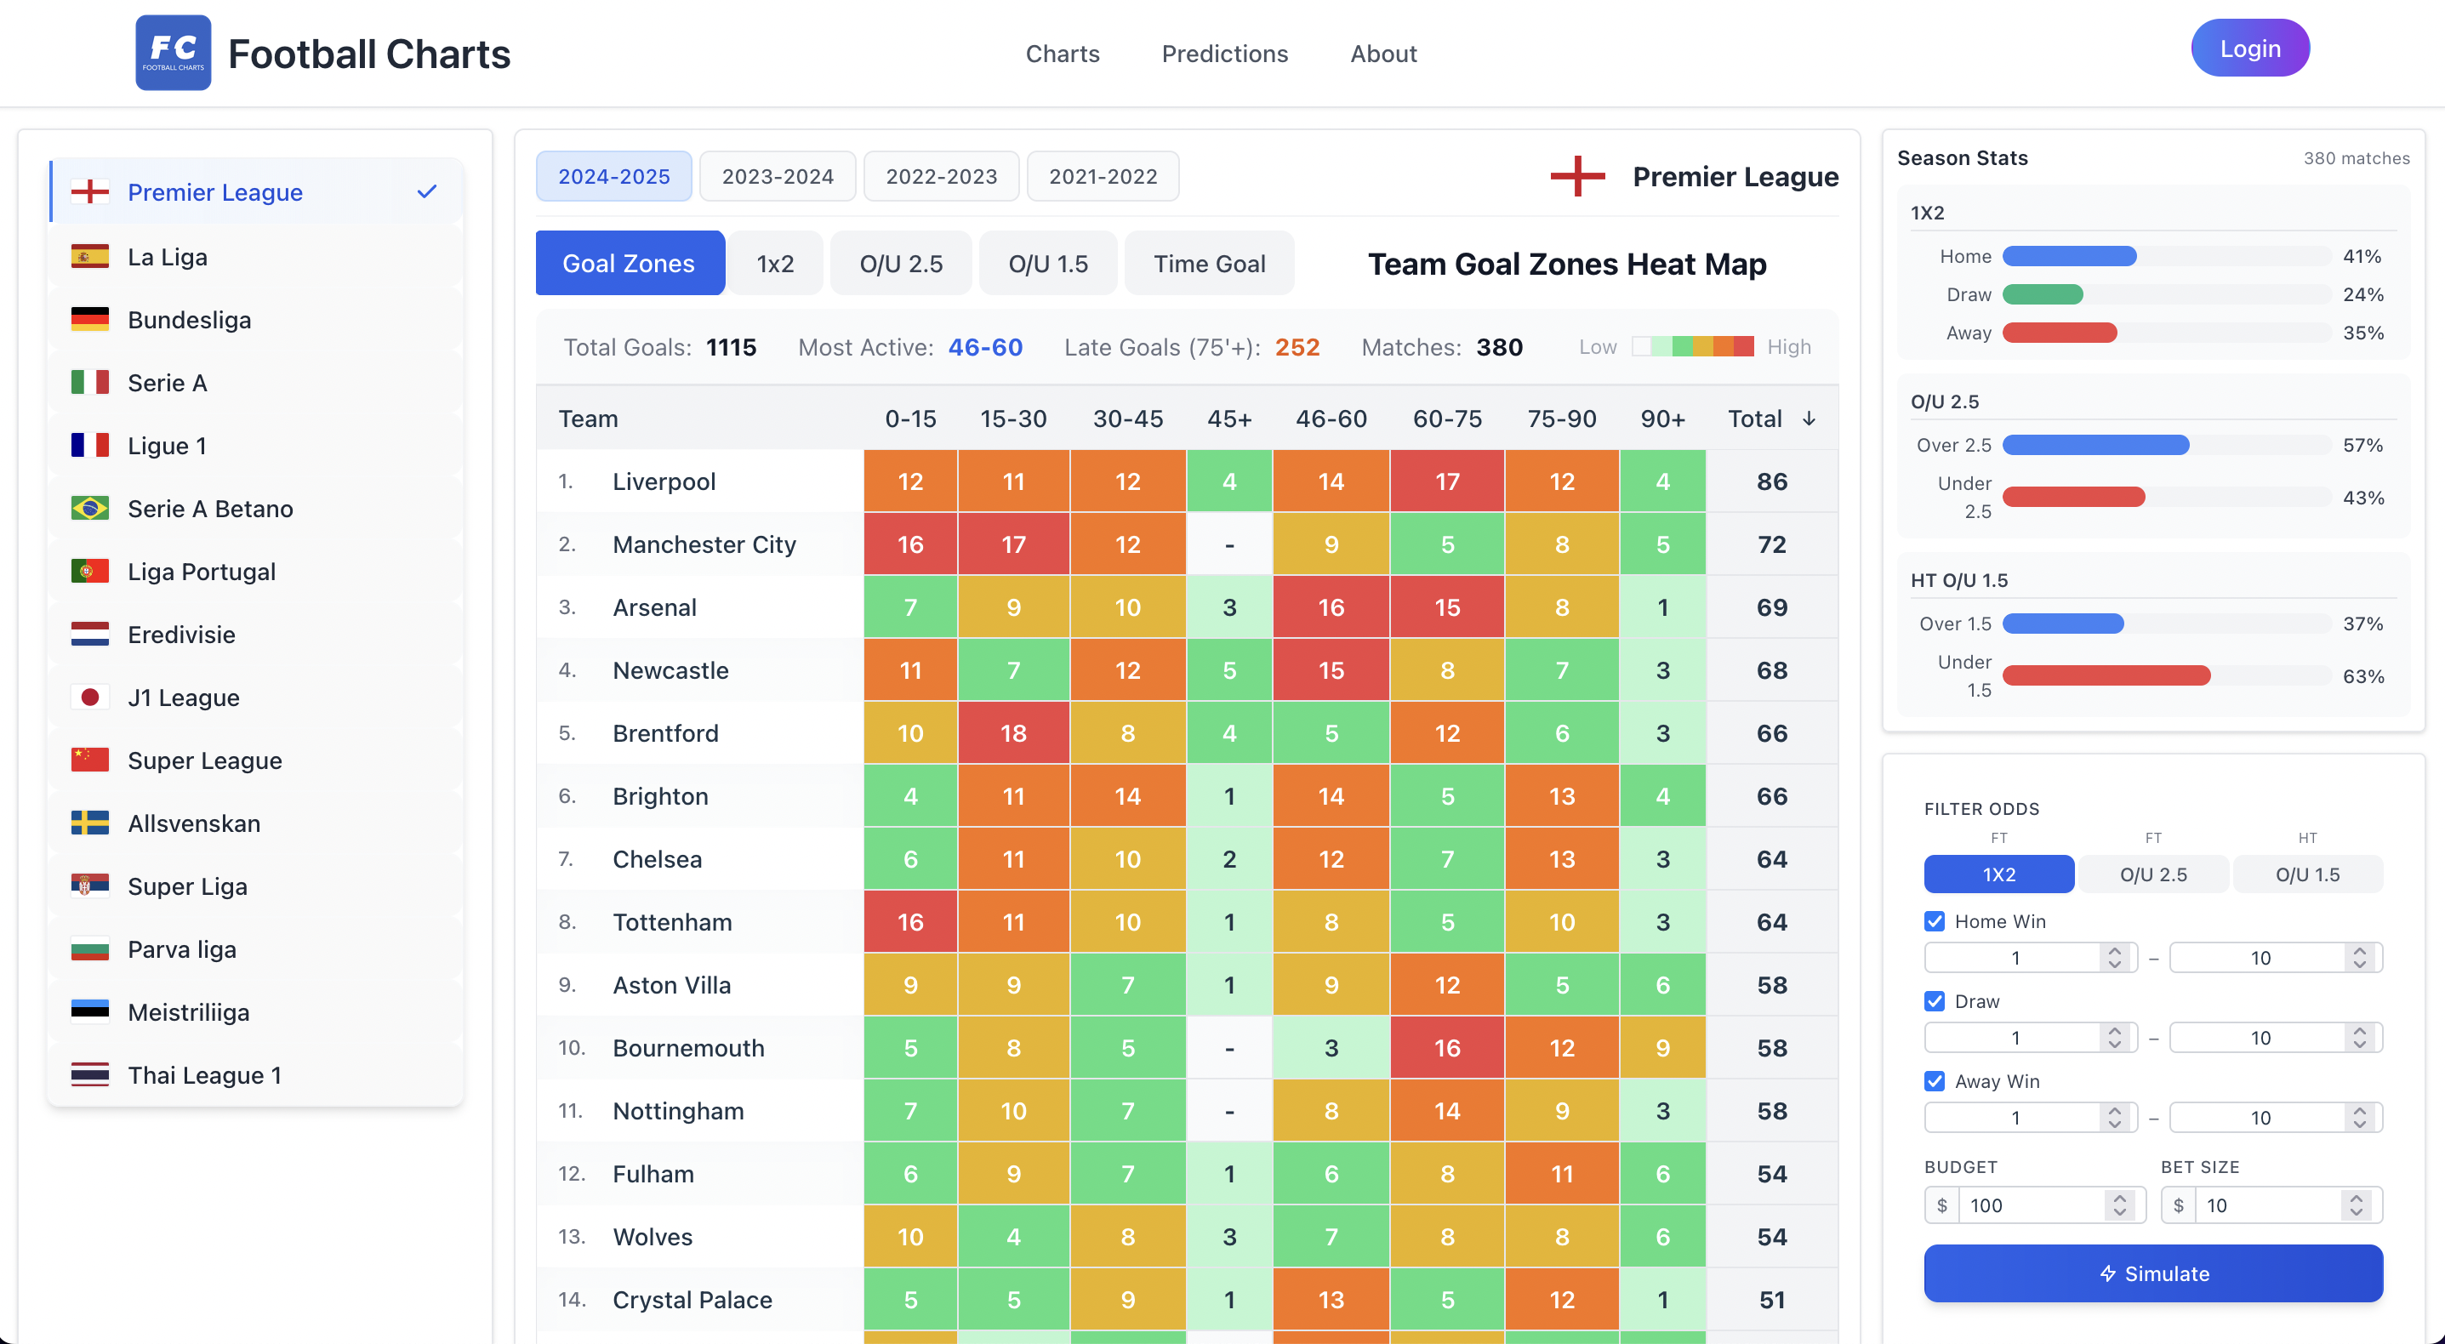Screen dimensions: 2445x1344
Task: Click the Germany flag icon for Bundesliga
Action: click(90, 319)
